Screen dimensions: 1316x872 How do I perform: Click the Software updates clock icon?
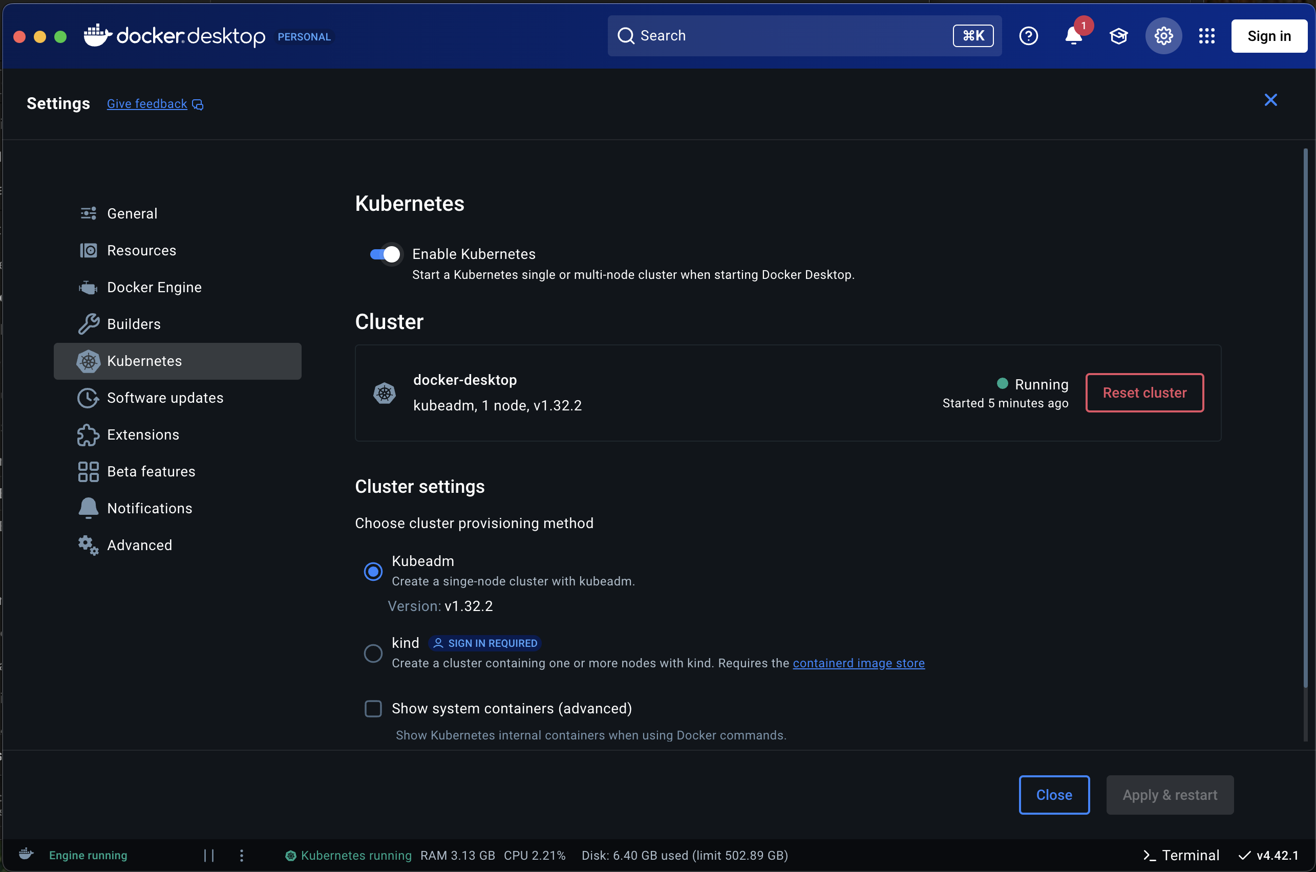(x=88, y=398)
